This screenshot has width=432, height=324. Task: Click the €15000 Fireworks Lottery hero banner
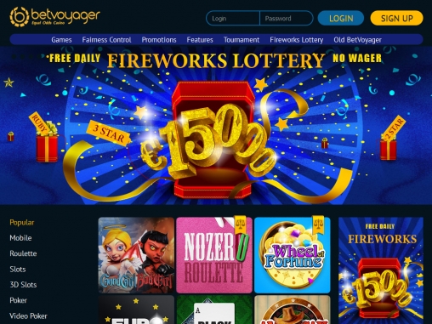tap(216, 125)
